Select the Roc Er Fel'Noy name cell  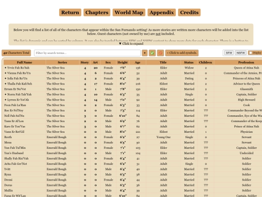(x=25, y=110)
